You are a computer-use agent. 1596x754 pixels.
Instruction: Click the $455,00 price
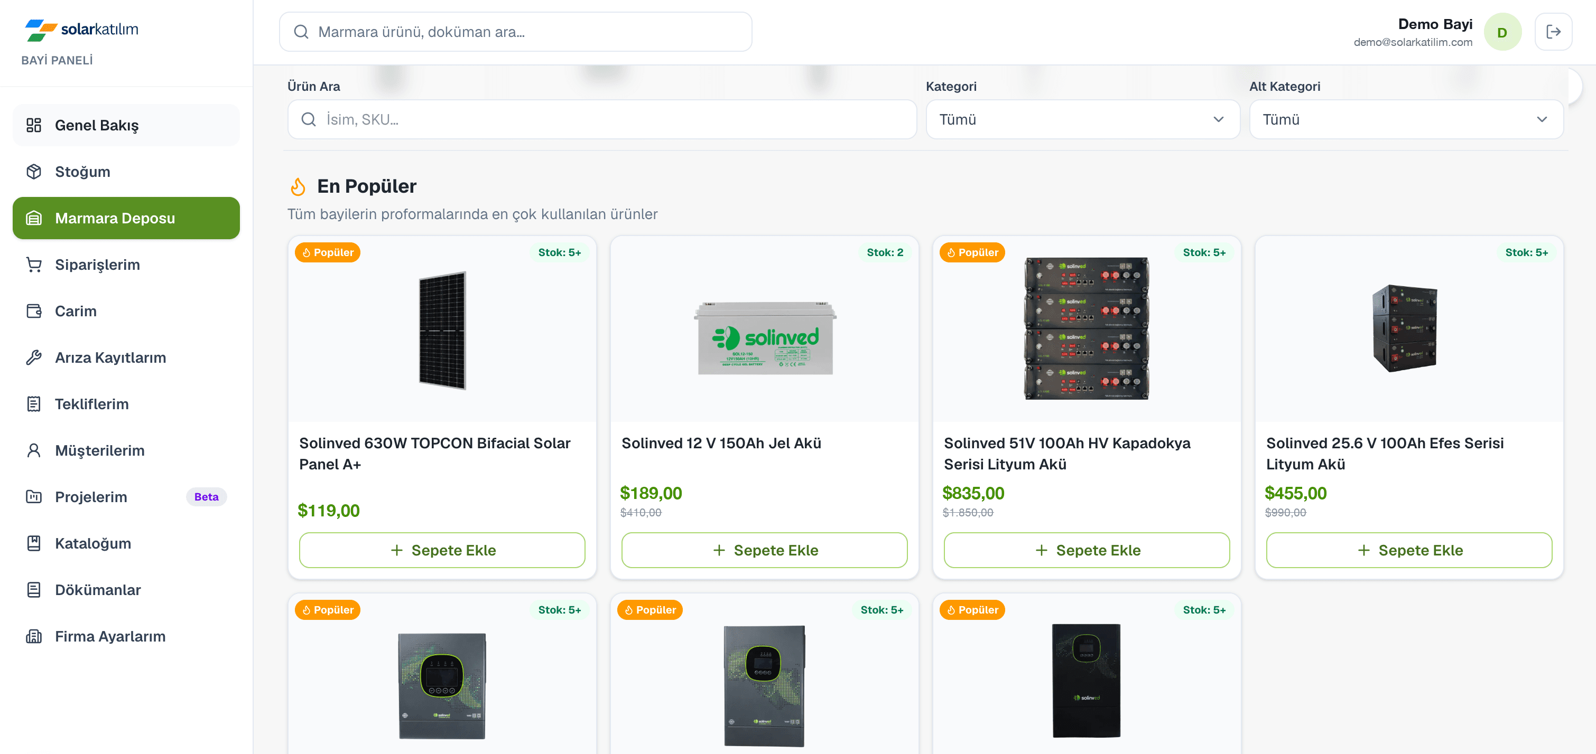point(1295,493)
